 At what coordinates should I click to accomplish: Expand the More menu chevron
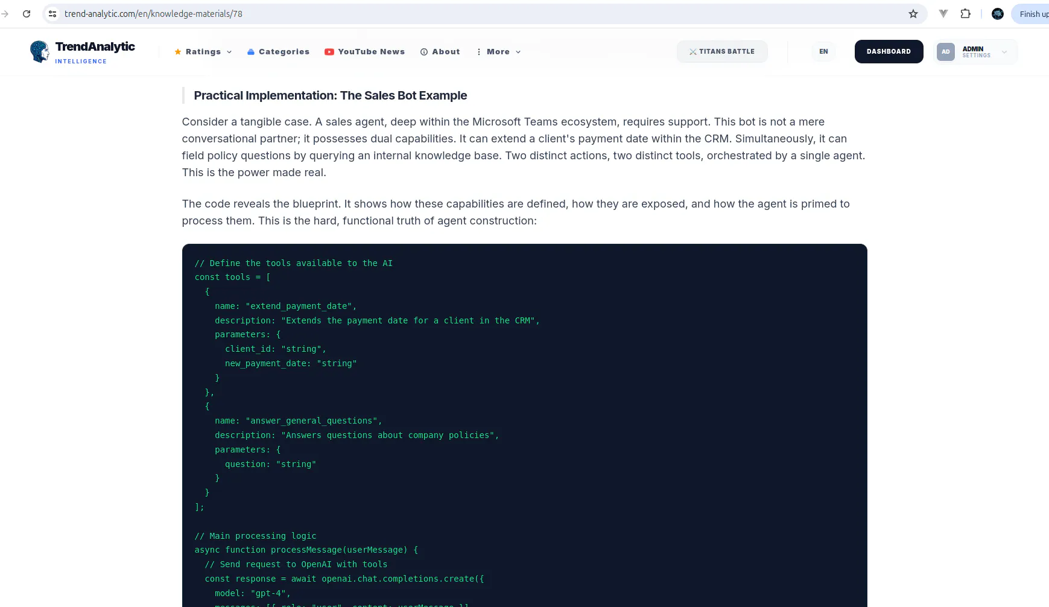point(518,52)
